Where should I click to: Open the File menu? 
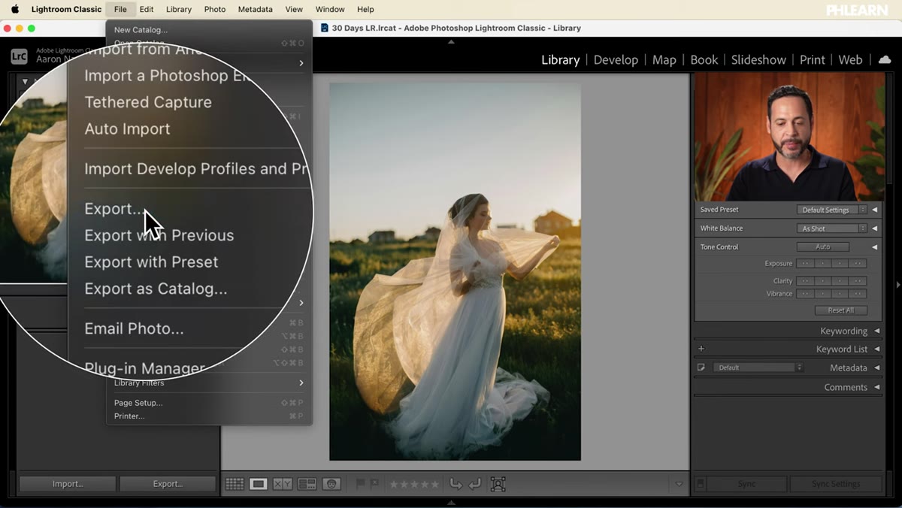click(x=120, y=9)
